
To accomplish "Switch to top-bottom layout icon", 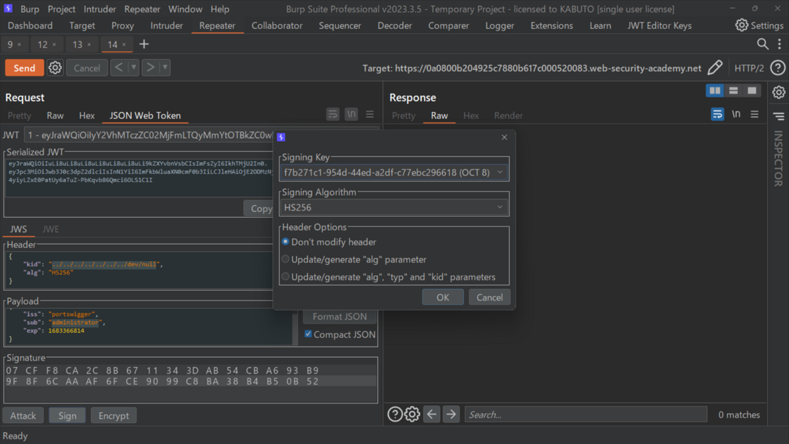I will (x=733, y=91).
